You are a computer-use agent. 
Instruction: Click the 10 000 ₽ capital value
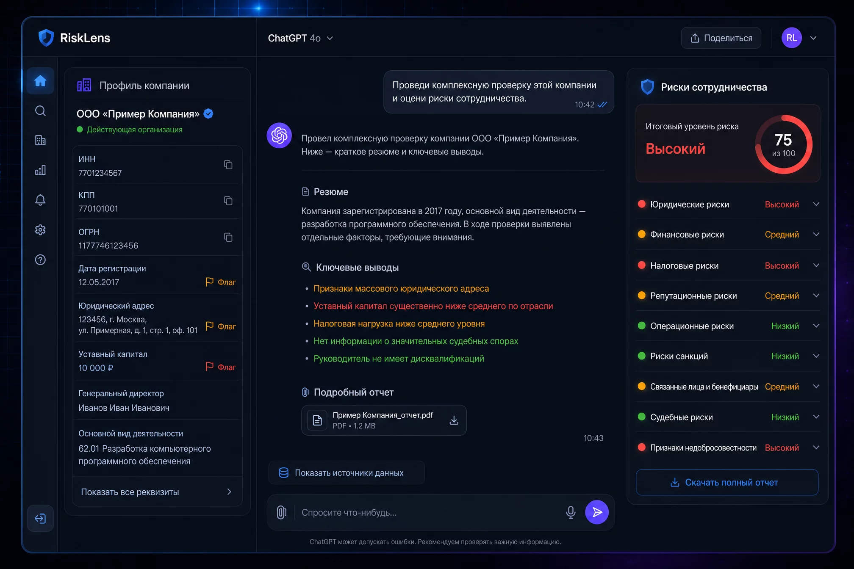point(96,368)
